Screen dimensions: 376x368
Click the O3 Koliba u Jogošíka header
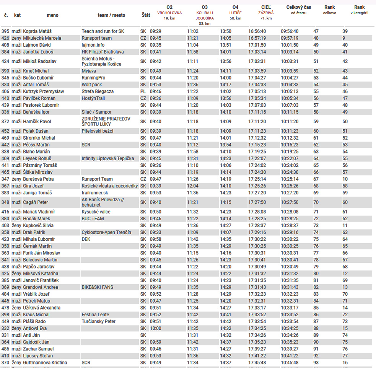click(204, 15)
